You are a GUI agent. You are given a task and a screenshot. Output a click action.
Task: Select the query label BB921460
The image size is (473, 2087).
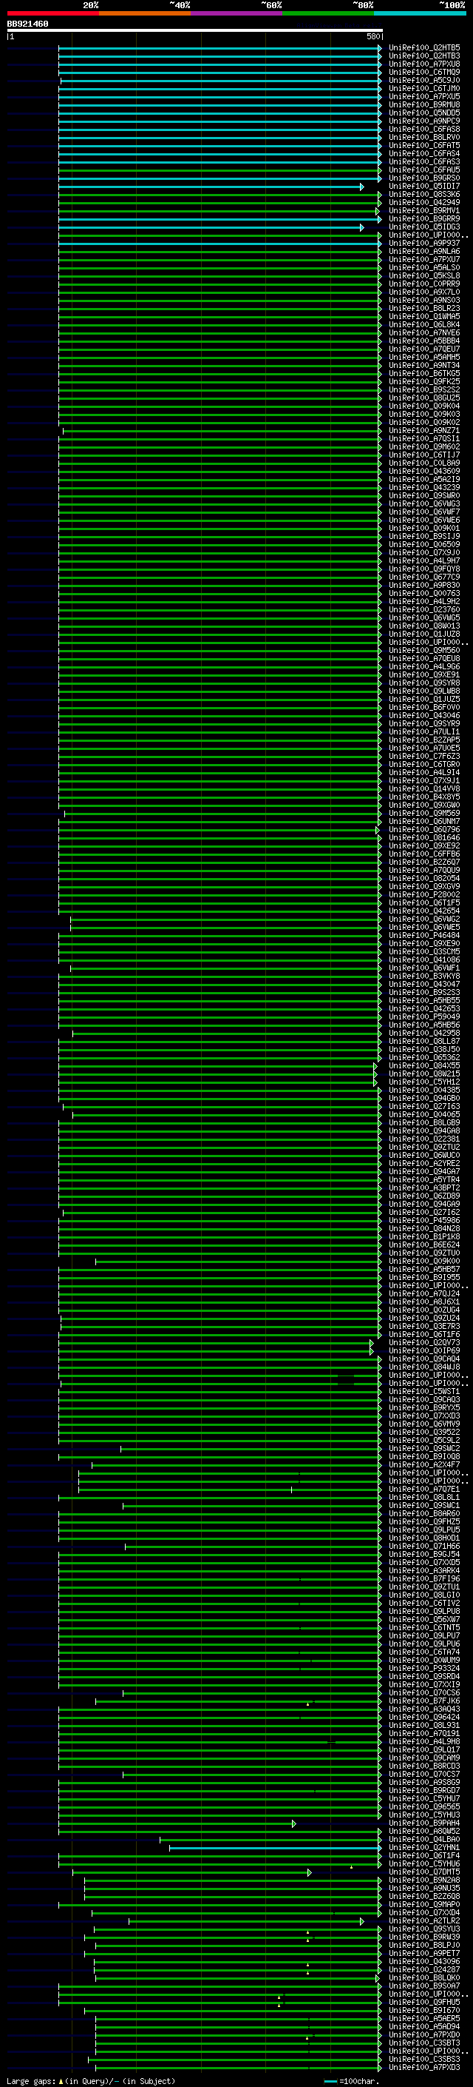point(27,24)
